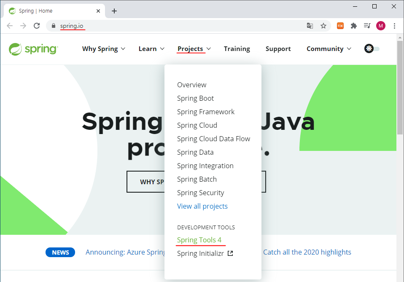This screenshot has width=404, height=282.
Task: Click the chevron next to Learn
Action: 162,48
